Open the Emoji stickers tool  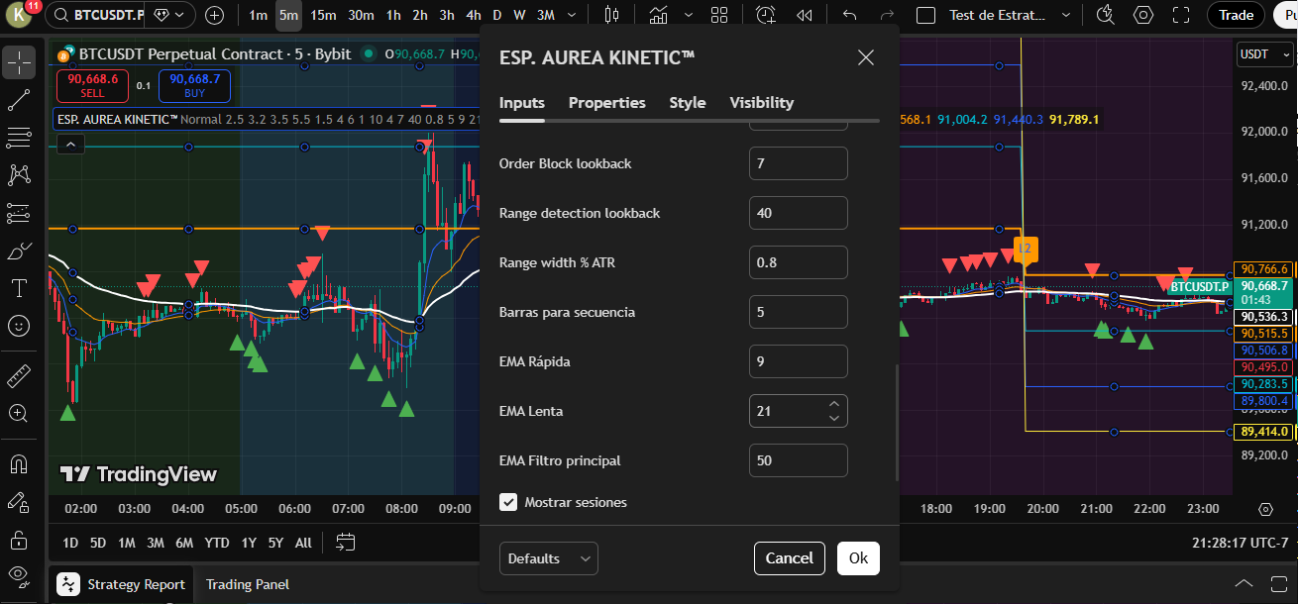click(x=20, y=325)
